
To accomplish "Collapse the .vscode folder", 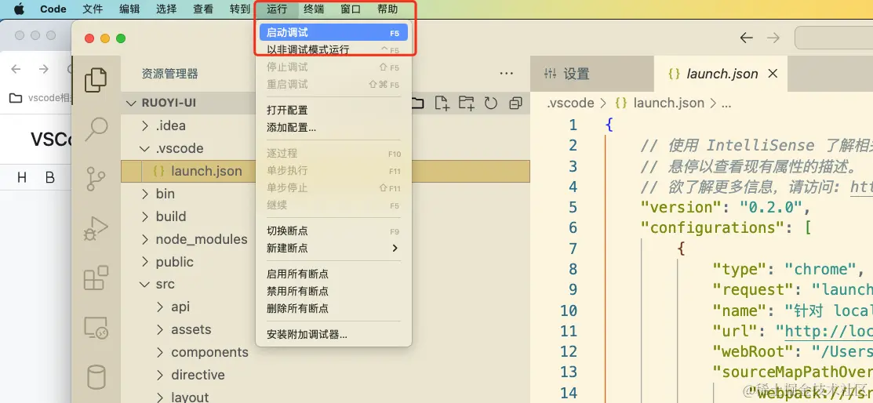I will 145,149.
